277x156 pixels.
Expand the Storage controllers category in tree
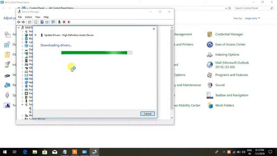click(x=22, y=115)
